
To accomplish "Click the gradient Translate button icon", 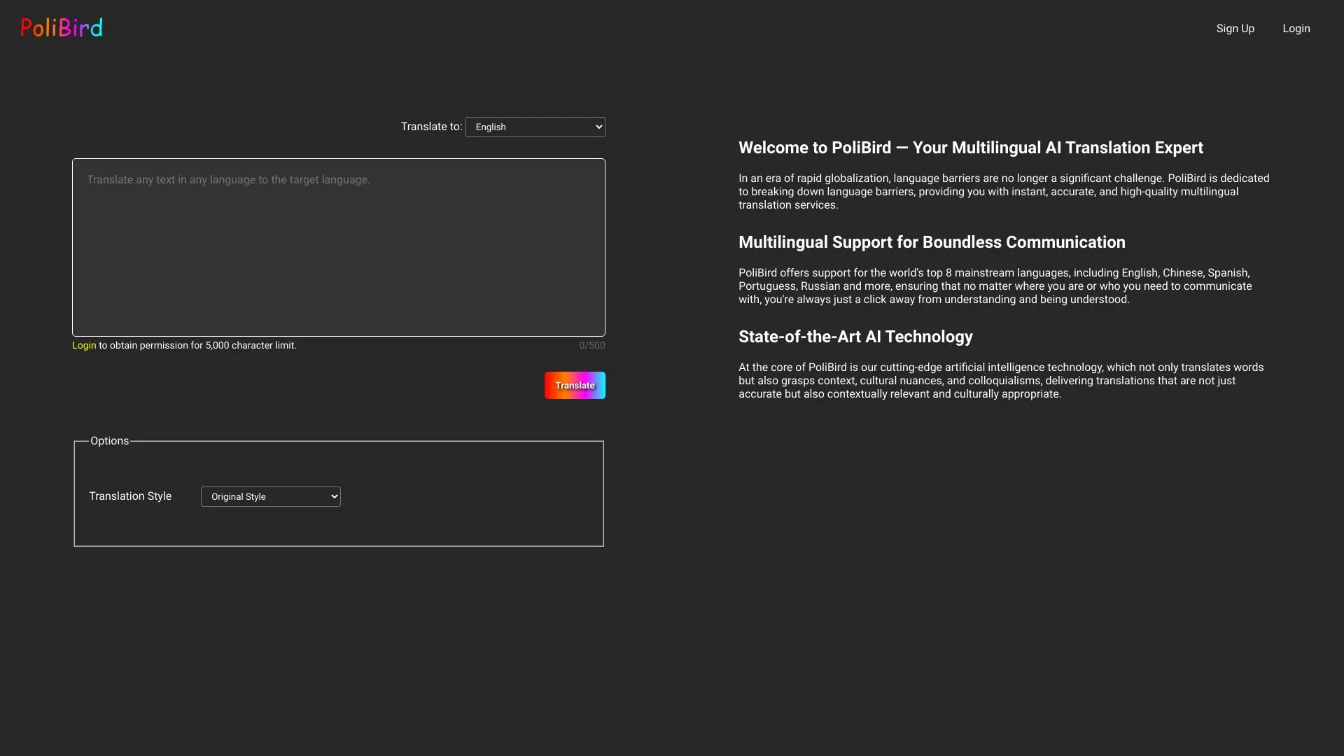I will coord(574,385).
